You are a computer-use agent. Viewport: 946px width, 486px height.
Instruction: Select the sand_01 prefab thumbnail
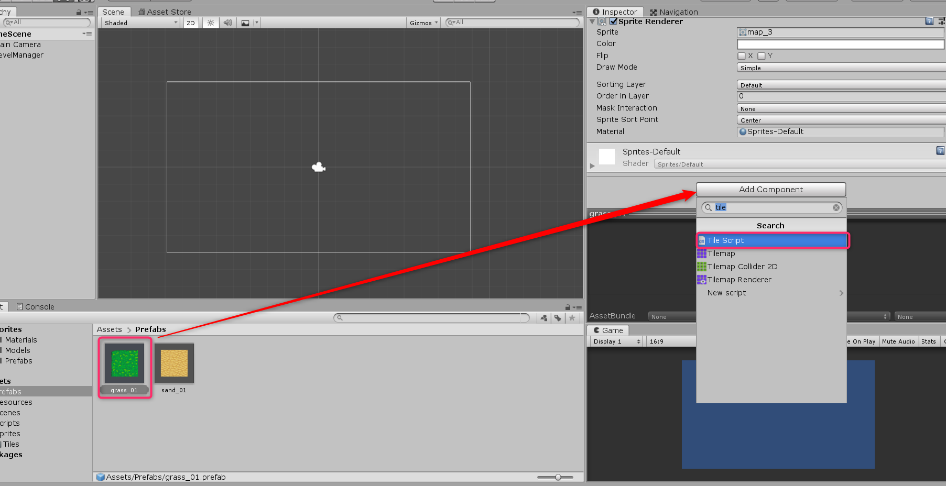174,363
